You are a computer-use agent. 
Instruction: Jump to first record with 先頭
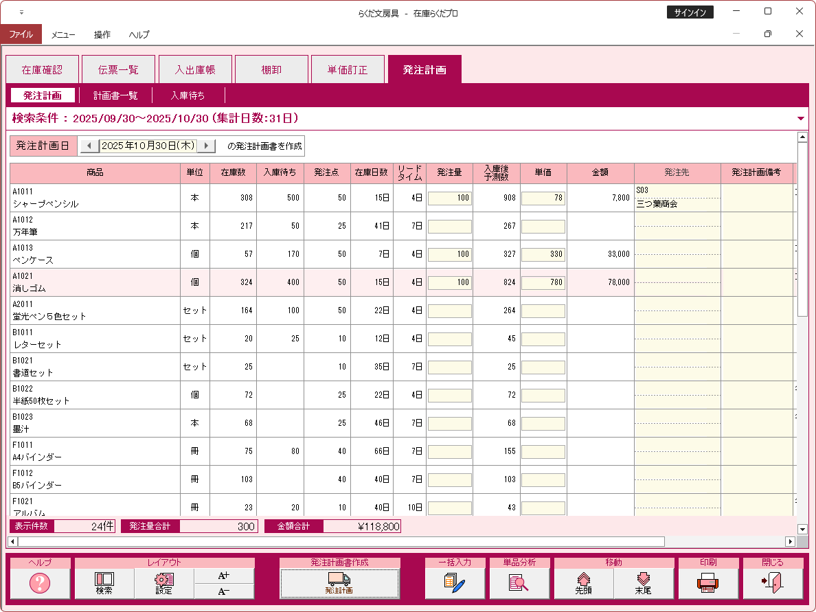[584, 583]
